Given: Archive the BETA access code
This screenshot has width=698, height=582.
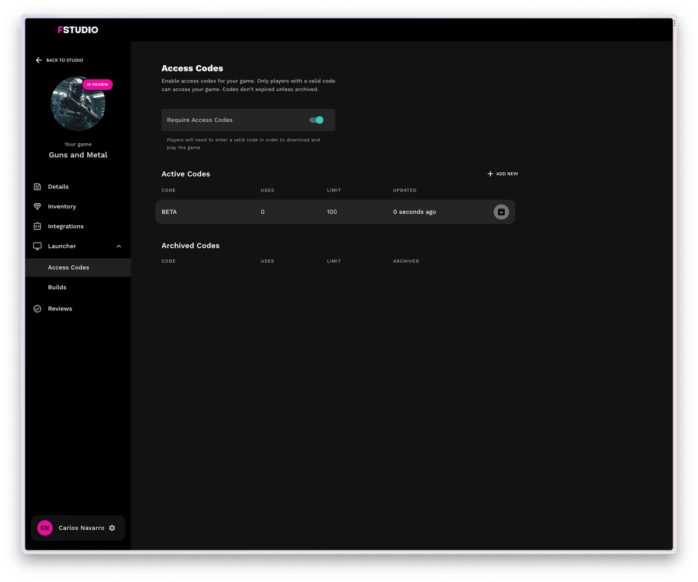Looking at the screenshot, I should 501,212.
